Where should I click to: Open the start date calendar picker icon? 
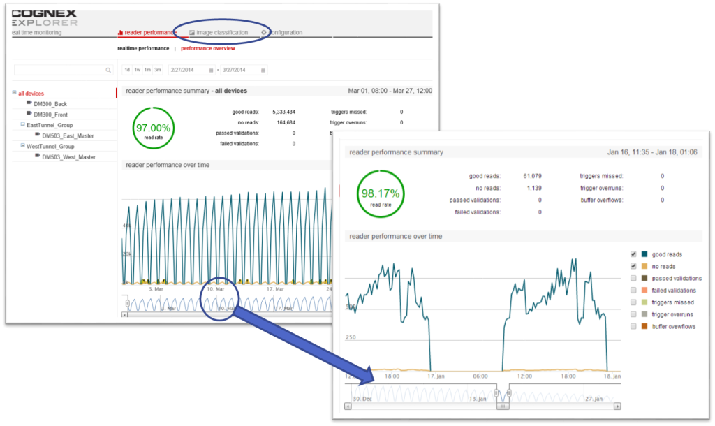[x=210, y=70]
